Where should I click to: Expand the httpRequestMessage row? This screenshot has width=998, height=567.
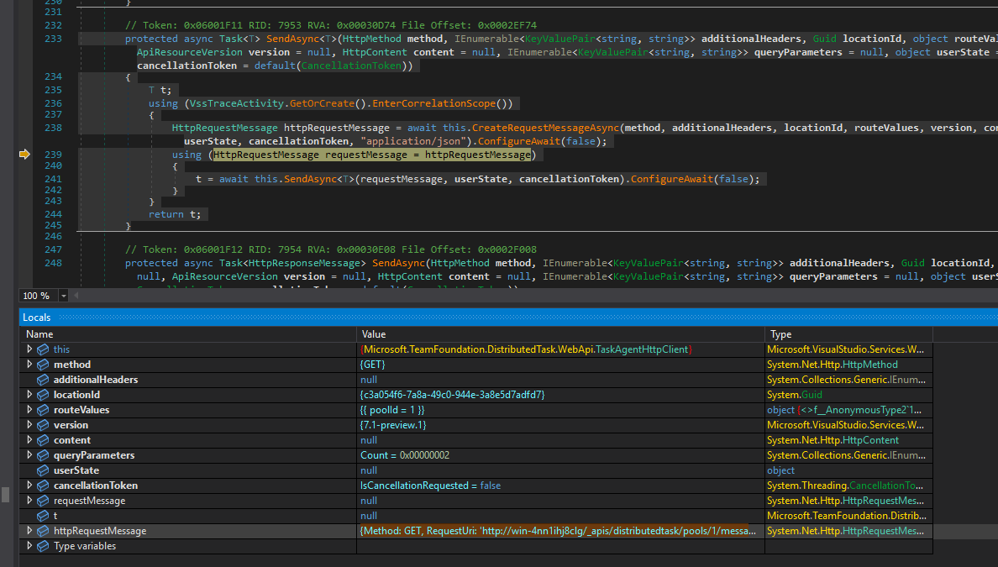pos(29,531)
